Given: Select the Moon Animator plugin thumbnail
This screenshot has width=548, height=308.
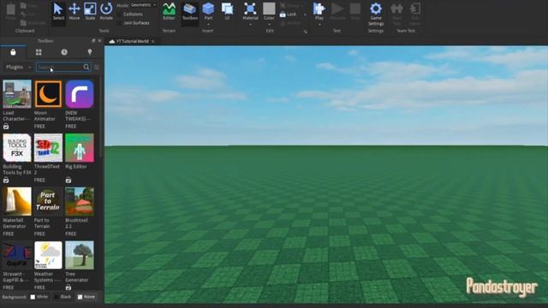Looking at the screenshot, I should pos(48,94).
